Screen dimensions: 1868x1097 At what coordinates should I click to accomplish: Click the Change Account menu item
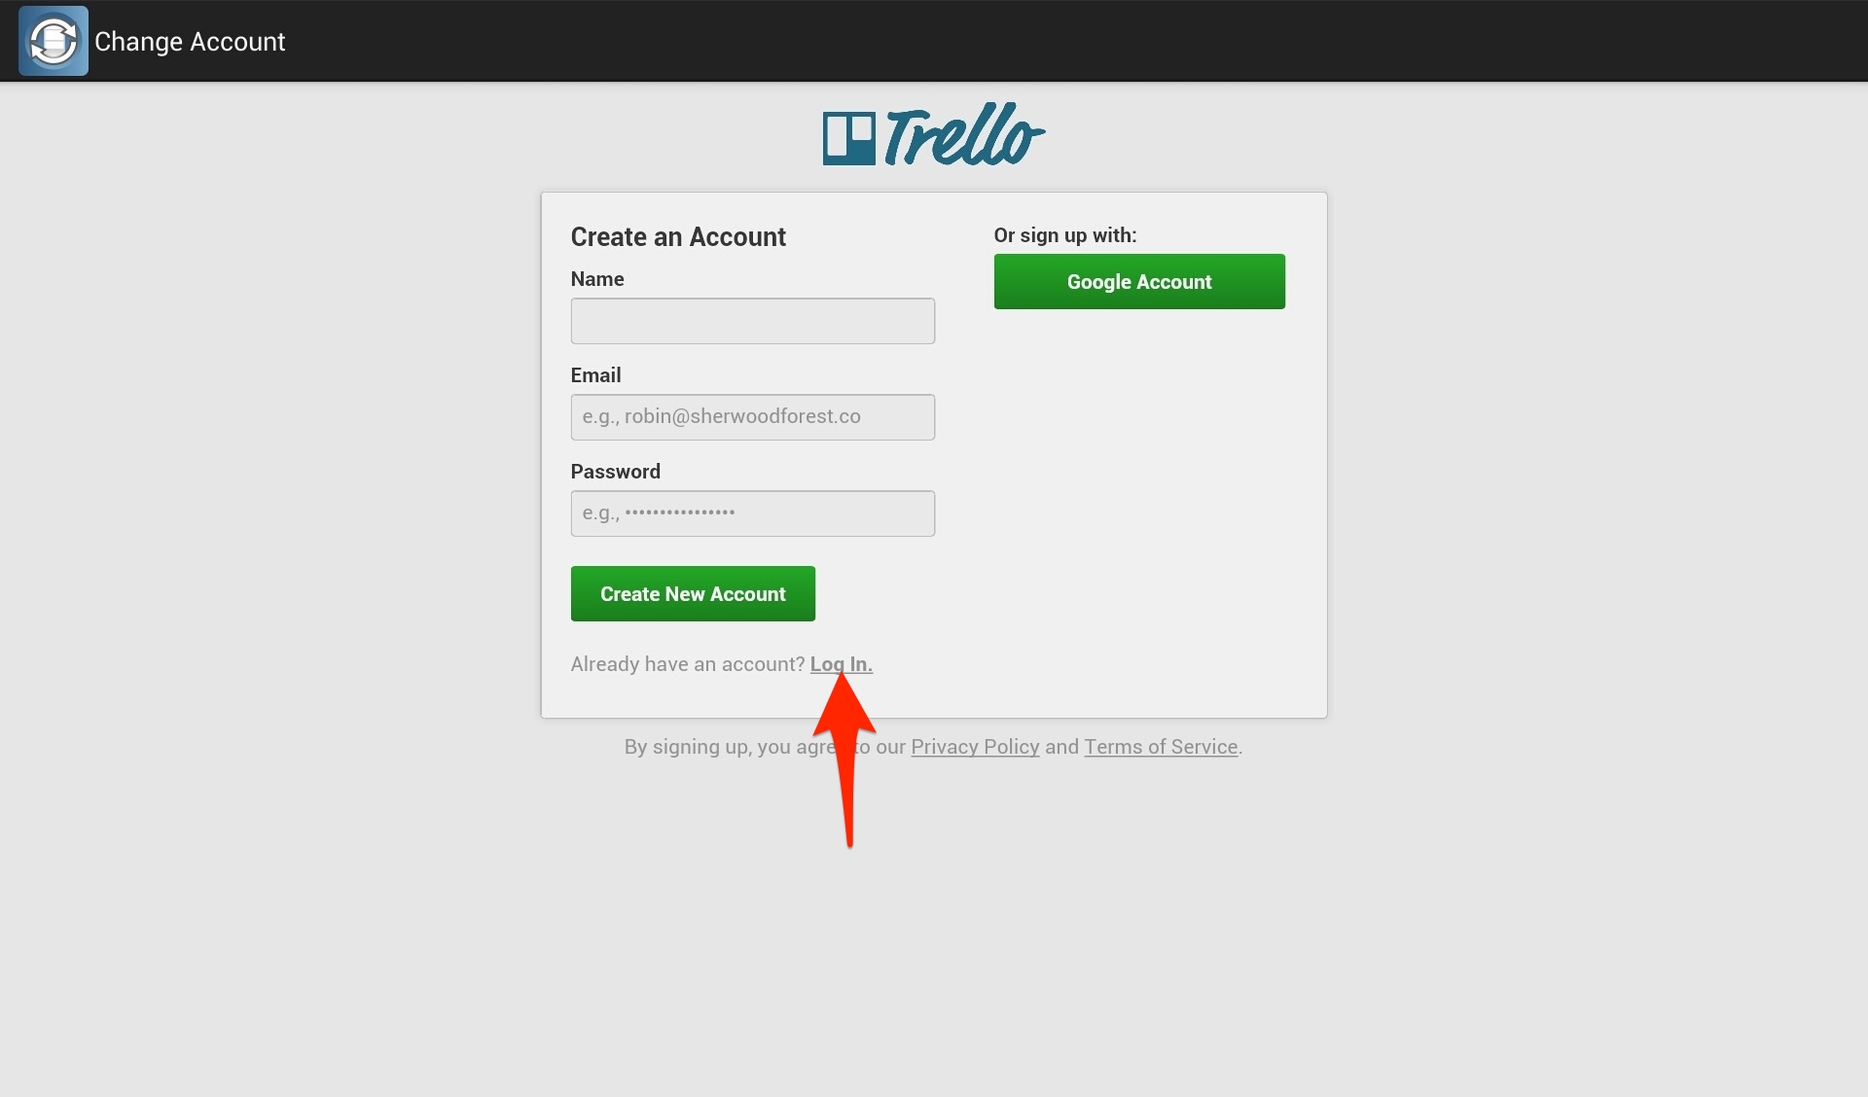[x=190, y=41]
